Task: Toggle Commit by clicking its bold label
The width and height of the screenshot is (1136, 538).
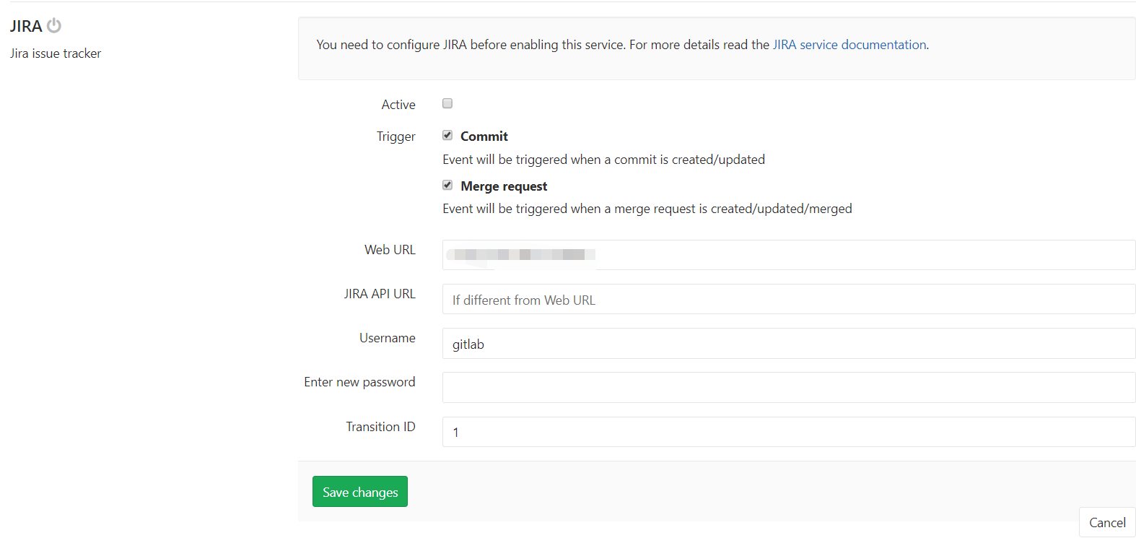Action: pyautogui.click(x=484, y=136)
